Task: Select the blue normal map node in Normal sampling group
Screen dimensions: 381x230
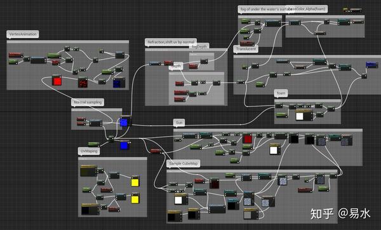Action: tap(124, 121)
